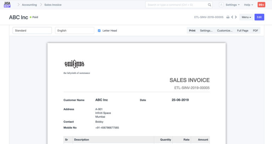
Task: Click the printer icon beside invoice number
Action: click(x=228, y=17)
